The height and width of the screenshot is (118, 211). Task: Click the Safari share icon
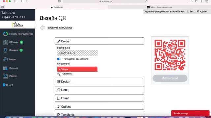tap(196, 1)
